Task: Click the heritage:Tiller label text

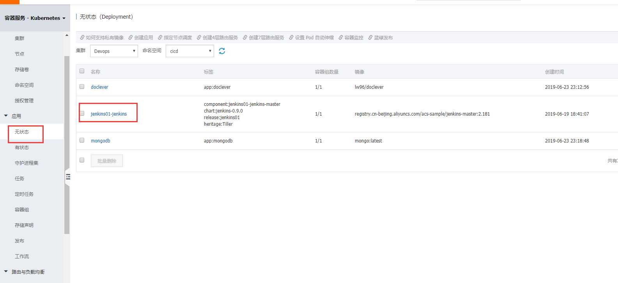Action: pos(218,124)
